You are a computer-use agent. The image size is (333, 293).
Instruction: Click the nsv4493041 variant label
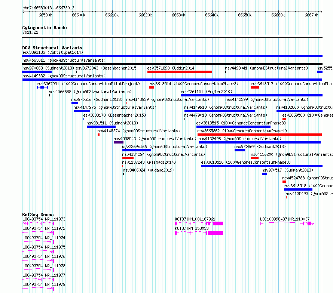[x=266, y=68]
